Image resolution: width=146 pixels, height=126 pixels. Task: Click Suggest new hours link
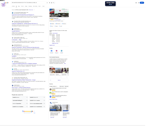[x=55, y=43]
